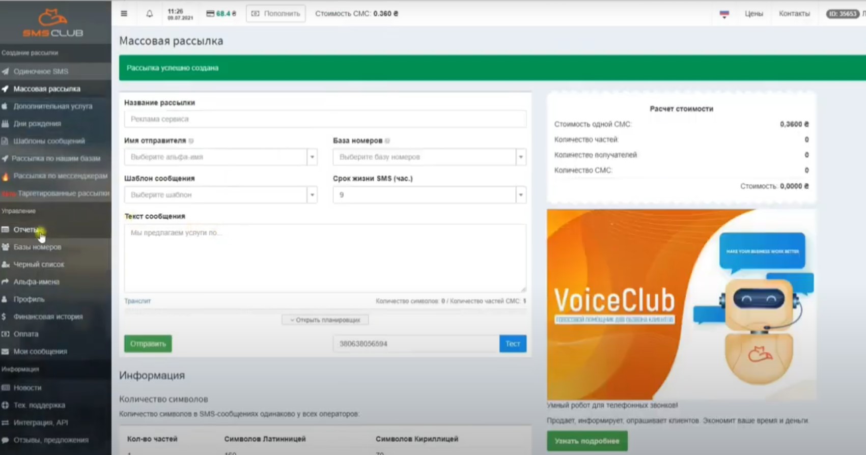Open the Выберите шаблон template dropdown
Viewport: 866px width, 455px height.
tap(220, 195)
